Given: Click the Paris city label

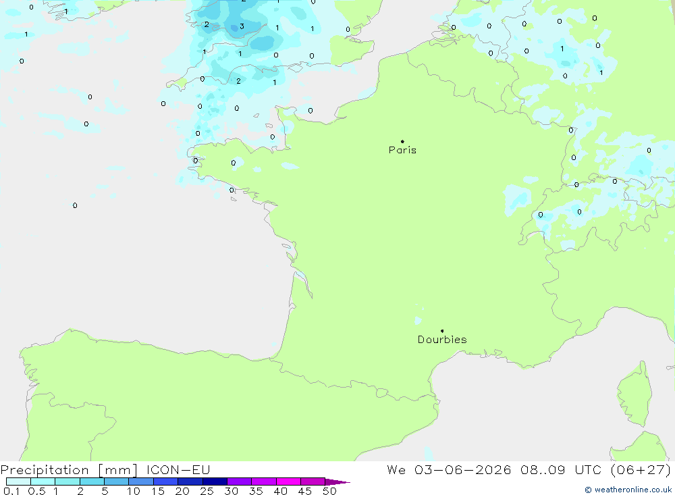Looking at the screenshot, I should (402, 150).
